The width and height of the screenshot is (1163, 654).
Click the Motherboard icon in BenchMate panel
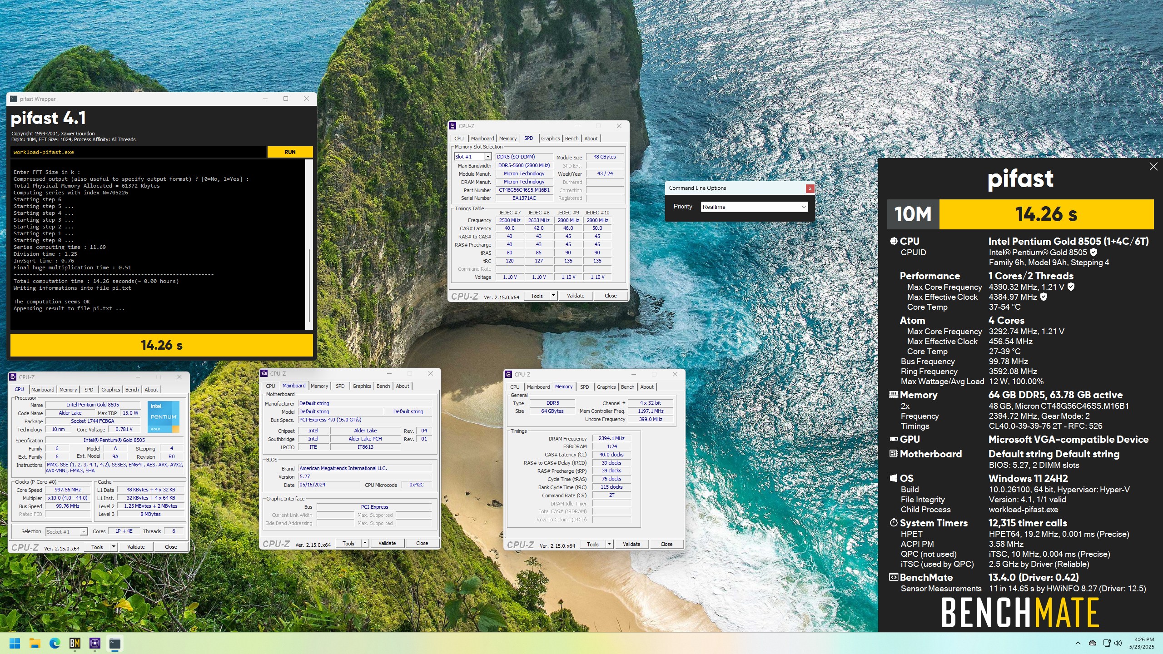(894, 454)
